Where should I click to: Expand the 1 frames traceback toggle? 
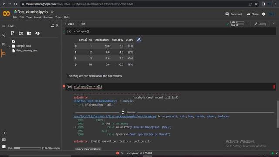(x=129, y=112)
